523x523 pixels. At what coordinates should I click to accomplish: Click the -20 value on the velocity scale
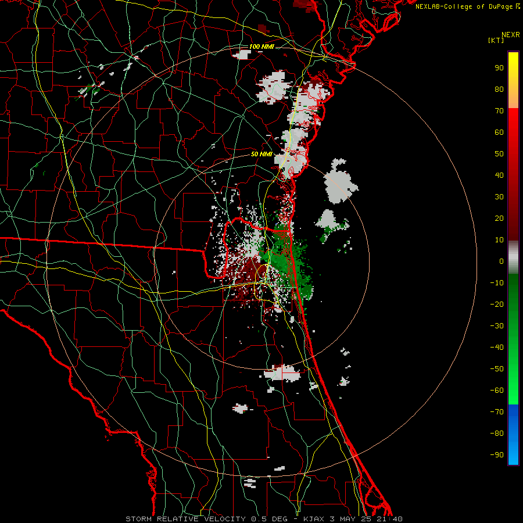click(497, 304)
